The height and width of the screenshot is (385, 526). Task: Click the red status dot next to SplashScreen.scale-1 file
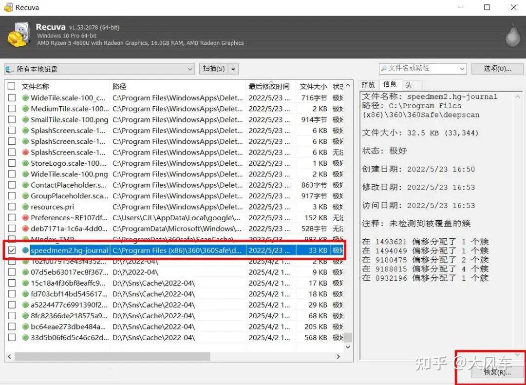25,152
